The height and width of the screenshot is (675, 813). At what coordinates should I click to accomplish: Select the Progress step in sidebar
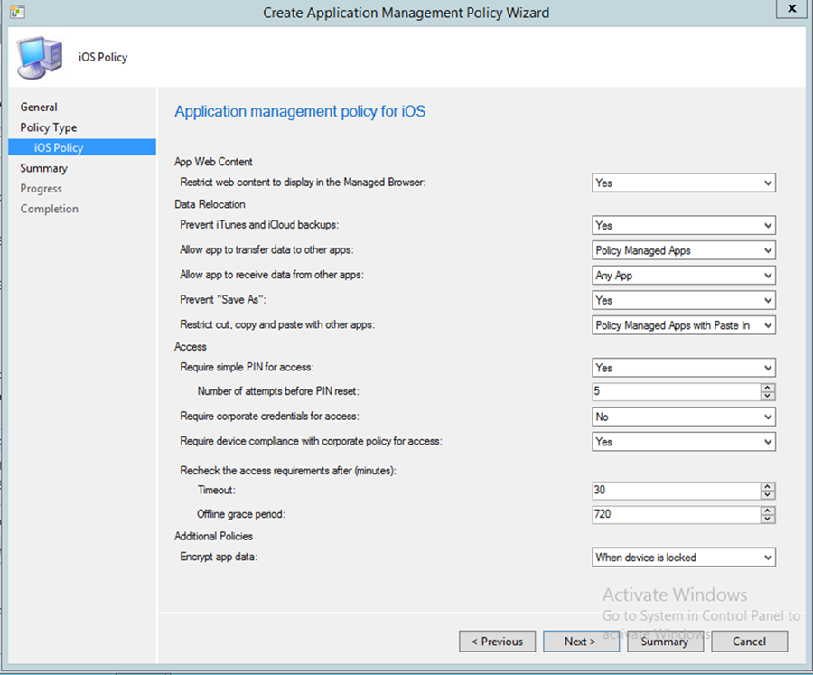[x=41, y=188]
